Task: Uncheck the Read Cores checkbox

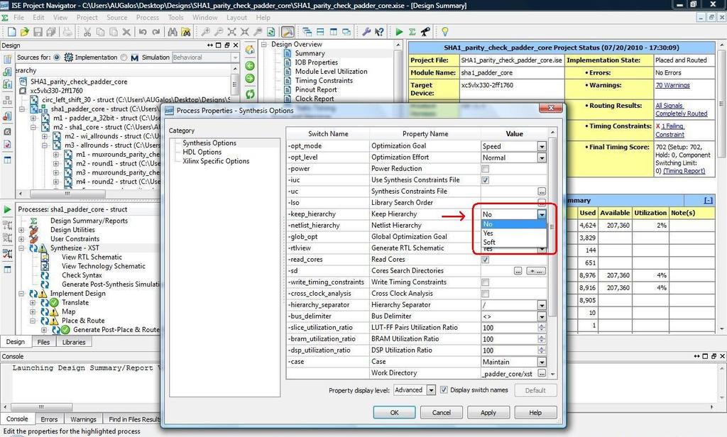Action: 485,260
